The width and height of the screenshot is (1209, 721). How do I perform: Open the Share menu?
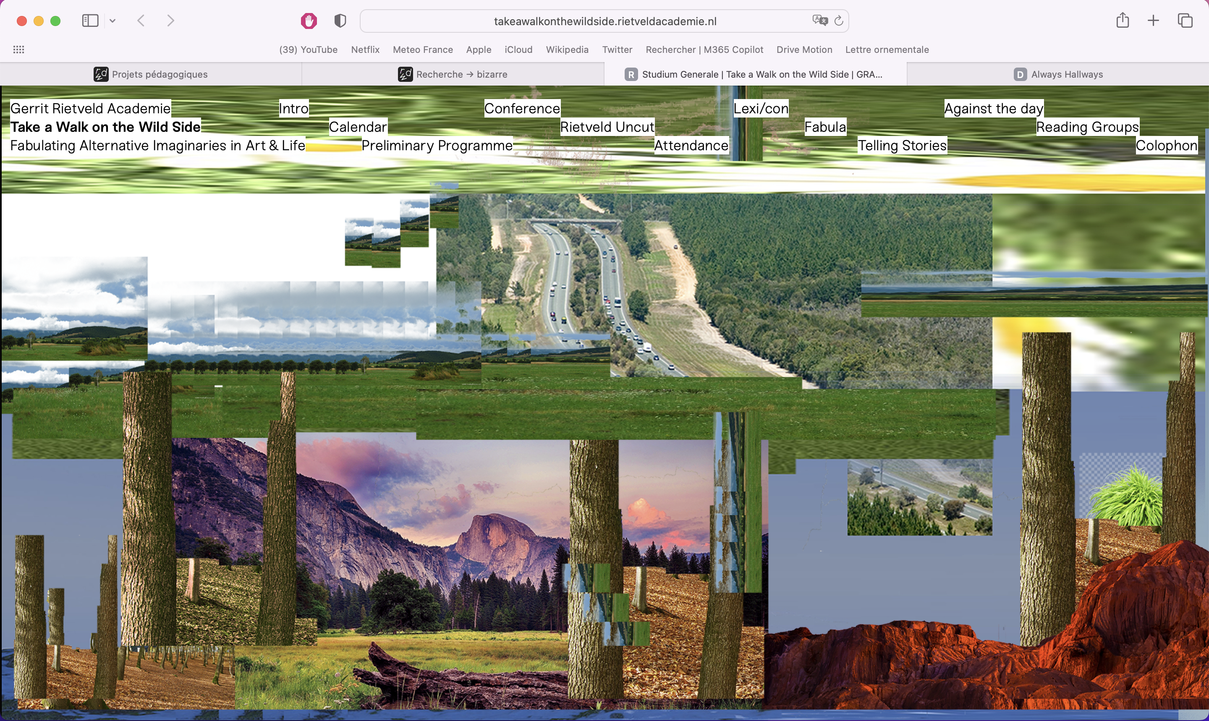(1123, 21)
